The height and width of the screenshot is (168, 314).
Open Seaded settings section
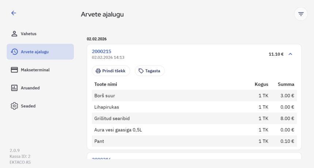(28, 106)
